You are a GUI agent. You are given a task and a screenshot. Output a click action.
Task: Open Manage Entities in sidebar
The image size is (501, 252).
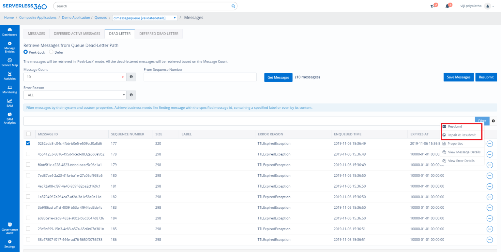pos(9,47)
